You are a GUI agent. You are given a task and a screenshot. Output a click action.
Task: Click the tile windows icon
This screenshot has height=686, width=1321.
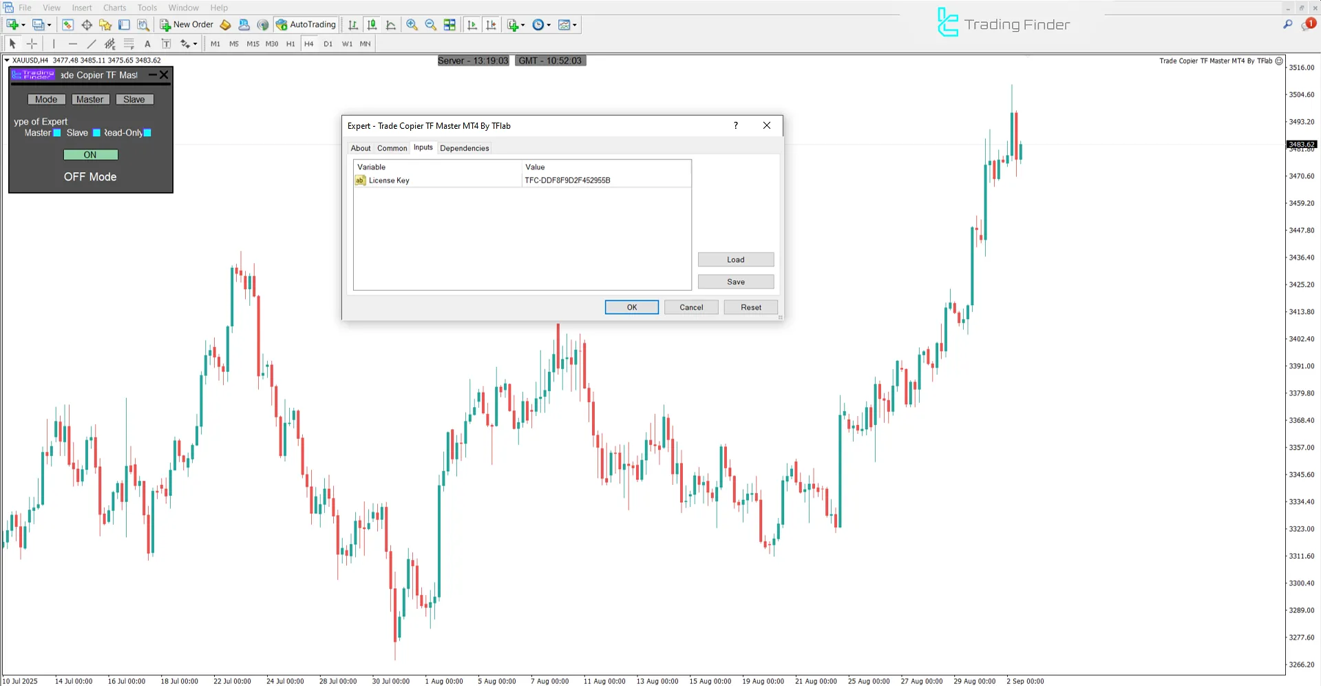[450, 25]
